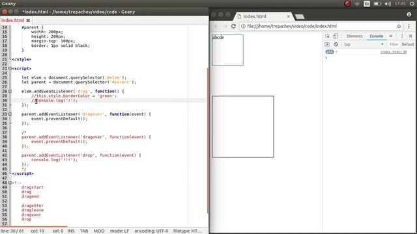Open the DevTools three-dot customize menu
417x234 pixels.
coord(402,36)
